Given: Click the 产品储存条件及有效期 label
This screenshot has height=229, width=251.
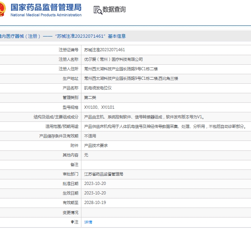Looking at the screenshot, I should point(59,136).
